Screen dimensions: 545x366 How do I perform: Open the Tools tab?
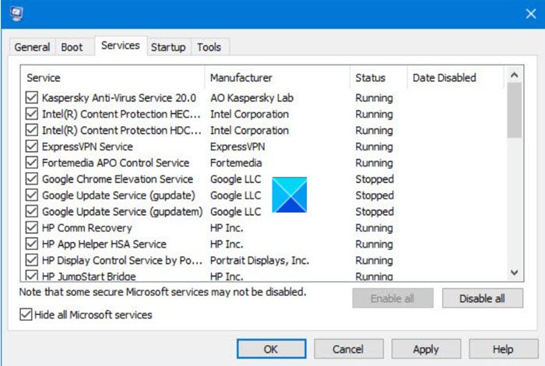pyautogui.click(x=209, y=48)
